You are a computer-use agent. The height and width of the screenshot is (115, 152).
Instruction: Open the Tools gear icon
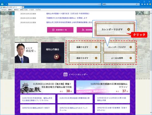click(x=147, y=4)
